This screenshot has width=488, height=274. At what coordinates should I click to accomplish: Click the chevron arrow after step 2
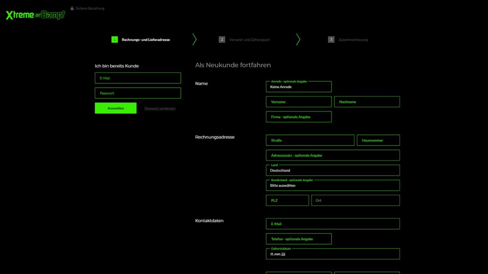click(x=298, y=39)
